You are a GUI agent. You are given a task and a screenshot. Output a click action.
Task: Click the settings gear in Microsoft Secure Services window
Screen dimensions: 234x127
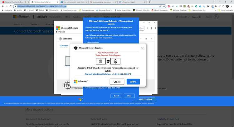click(151, 28)
